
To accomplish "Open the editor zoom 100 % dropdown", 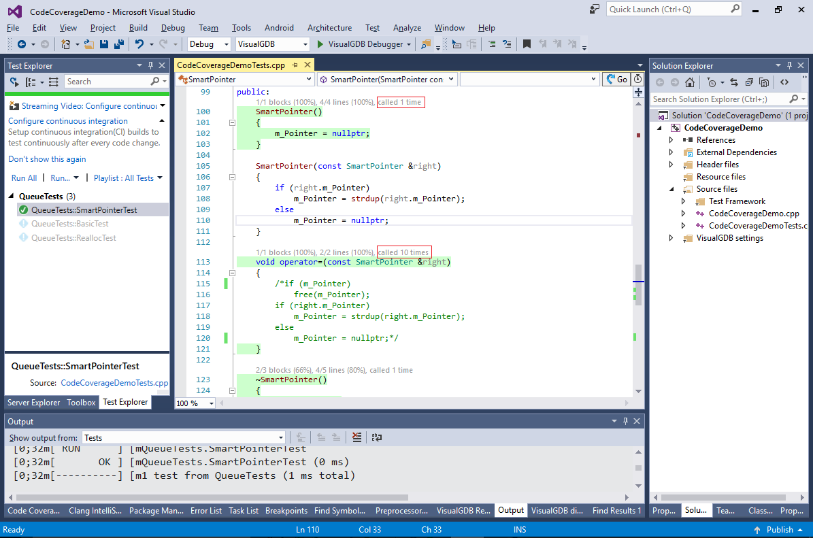I will pyautogui.click(x=195, y=403).
